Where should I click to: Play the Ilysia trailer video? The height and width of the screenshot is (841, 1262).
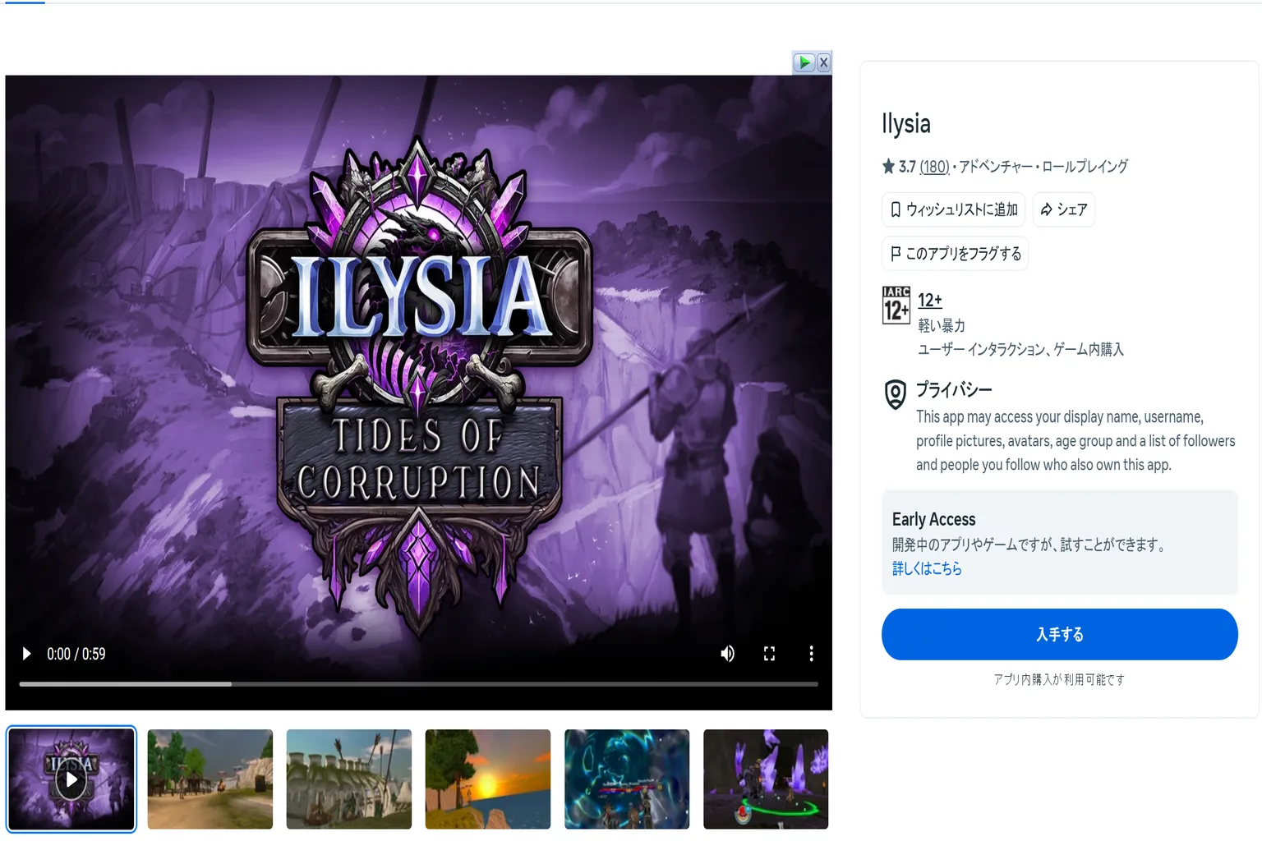(x=26, y=654)
